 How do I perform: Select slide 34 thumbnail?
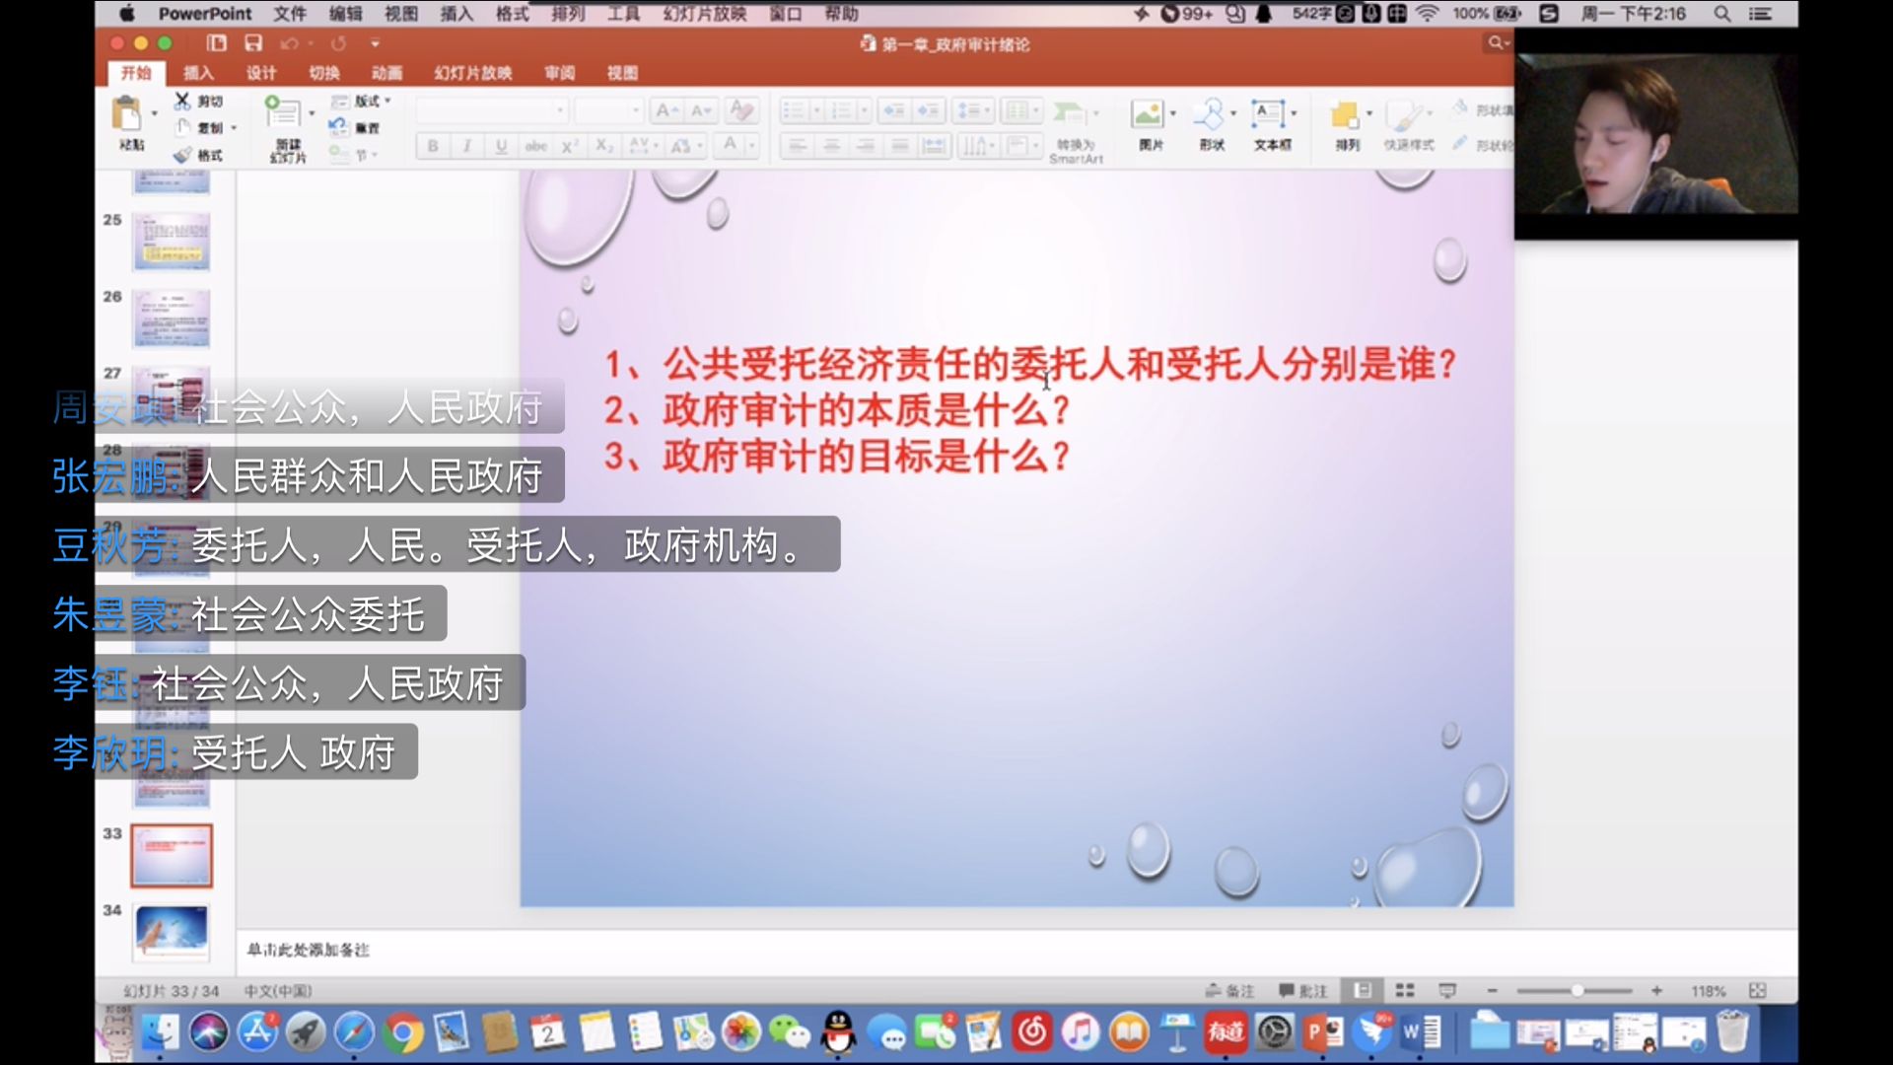[172, 932]
